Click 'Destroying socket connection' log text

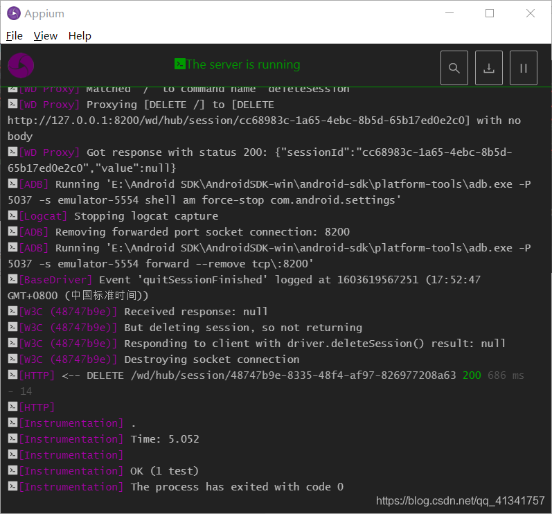(211, 360)
